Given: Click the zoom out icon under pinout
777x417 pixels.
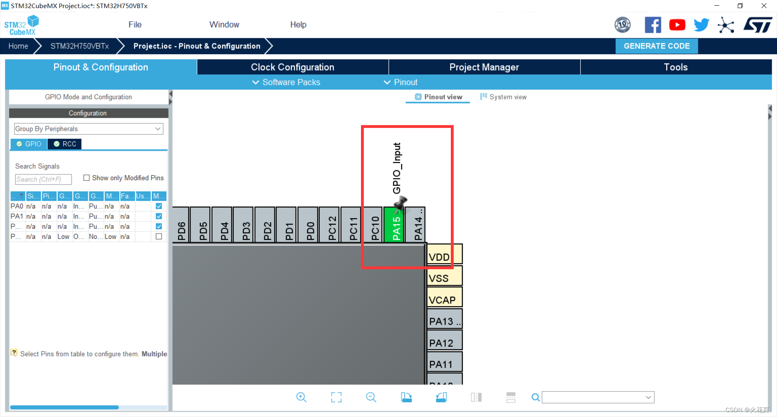Looking at the screenshot, I should coord(371,397).
